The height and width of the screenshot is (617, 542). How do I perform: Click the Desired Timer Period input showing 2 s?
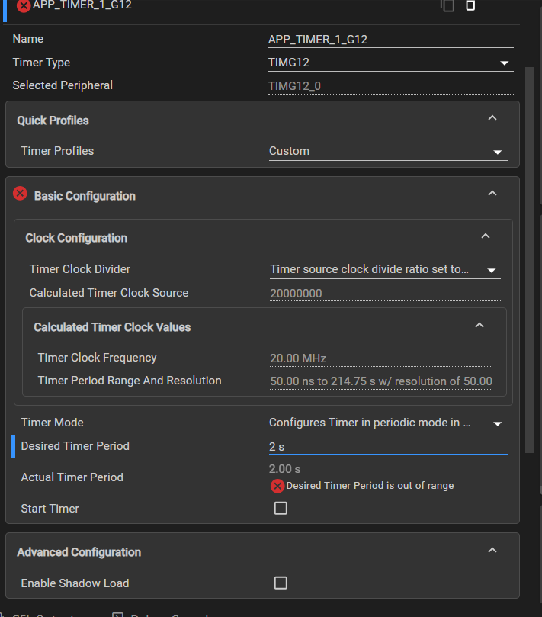click(x=388, y=447)
